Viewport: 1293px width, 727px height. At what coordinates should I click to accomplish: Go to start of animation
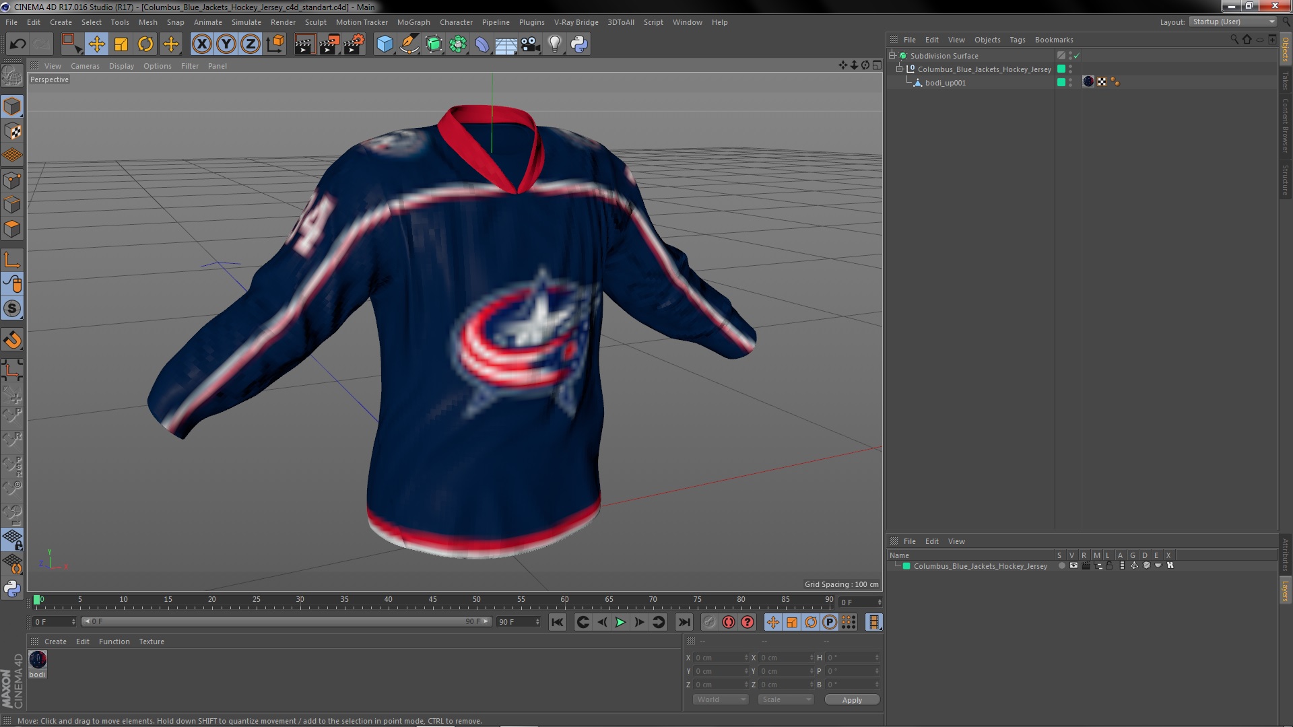pos(557,622)
